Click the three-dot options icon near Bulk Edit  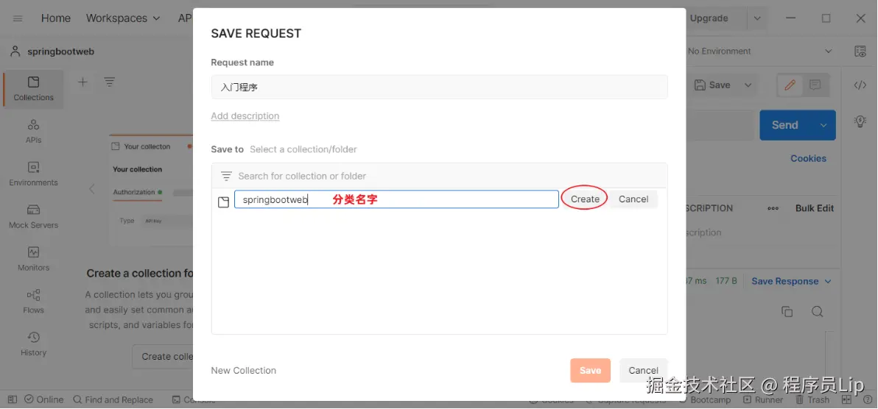(x=773, y=208)
